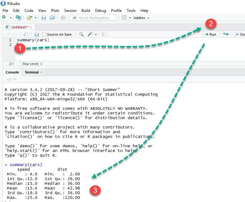Click the editor Go forward arrow icon
The width and height of the screenshot is (245, 202).
pos(15,34)
